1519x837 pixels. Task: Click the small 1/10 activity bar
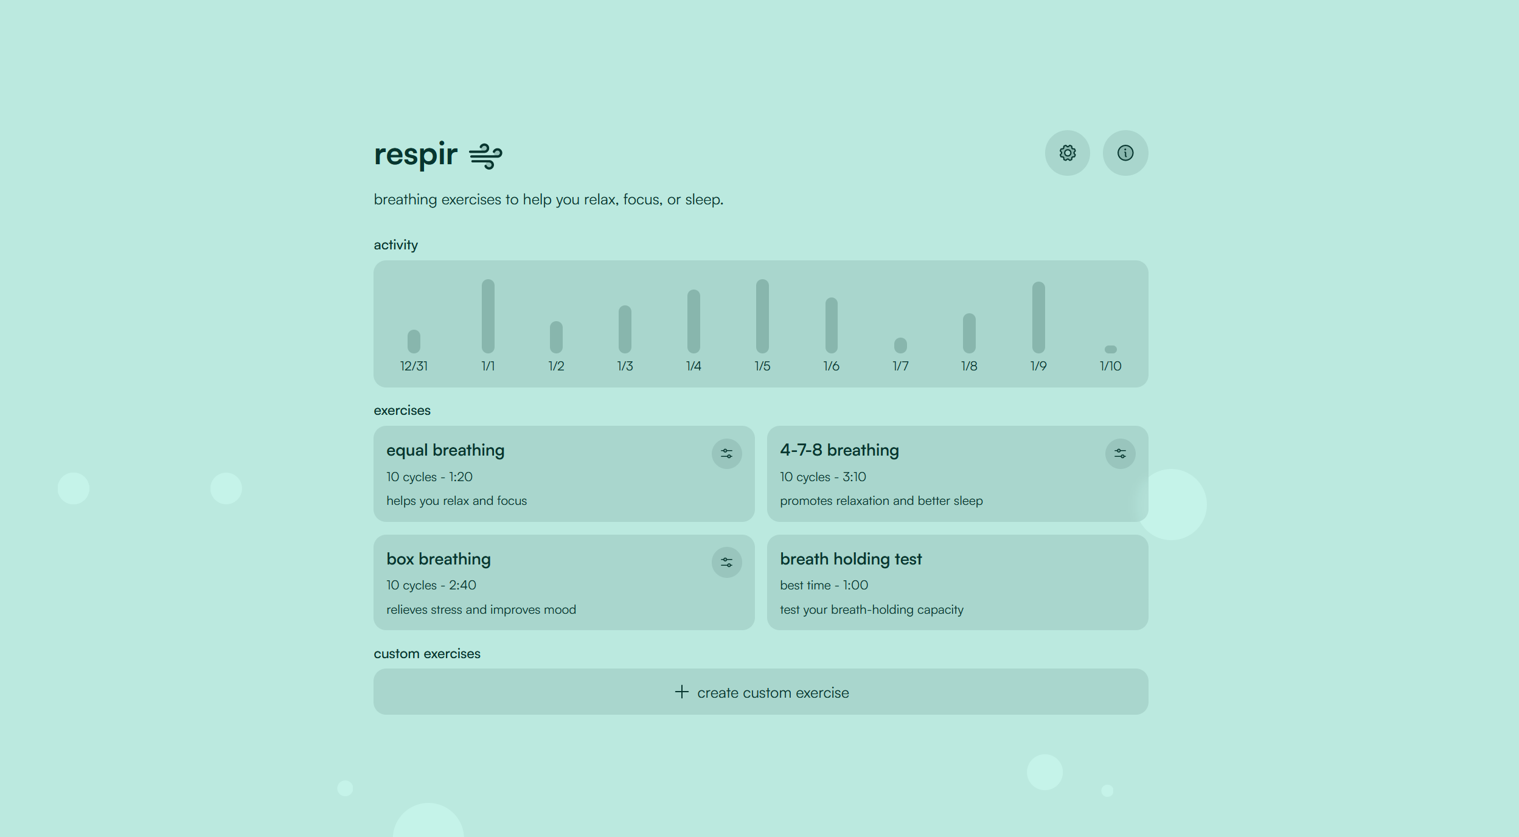click(1110, 349)
